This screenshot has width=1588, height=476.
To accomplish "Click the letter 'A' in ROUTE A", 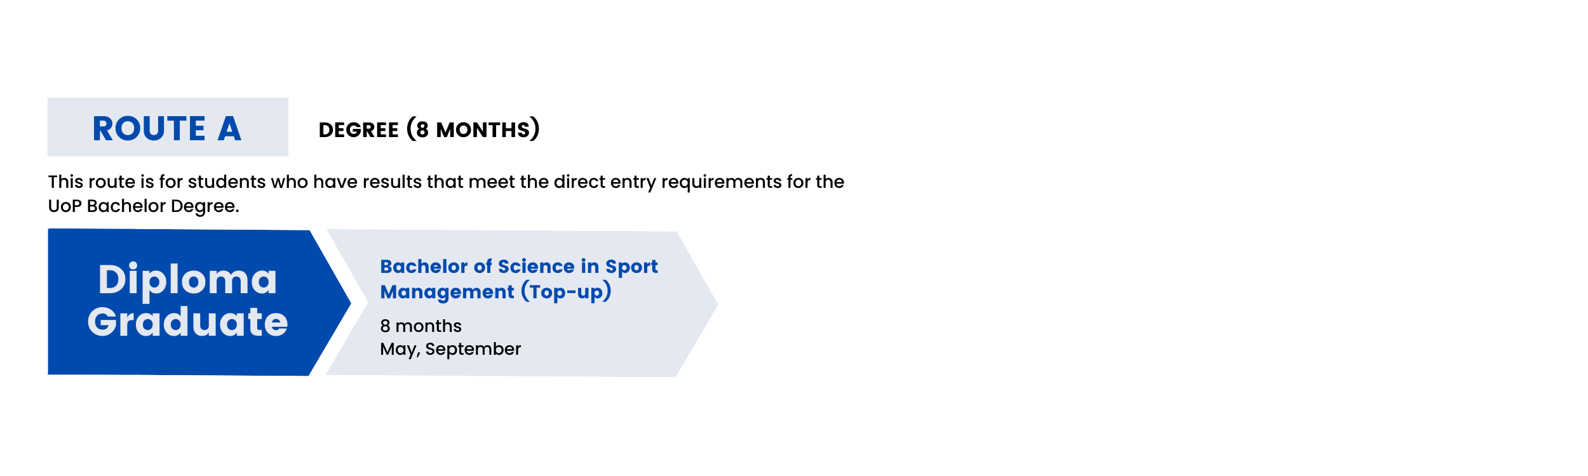I will tap(229, 129).
